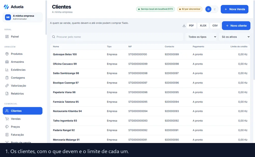Focus the Procurar pelo nome field

[117, 37]
